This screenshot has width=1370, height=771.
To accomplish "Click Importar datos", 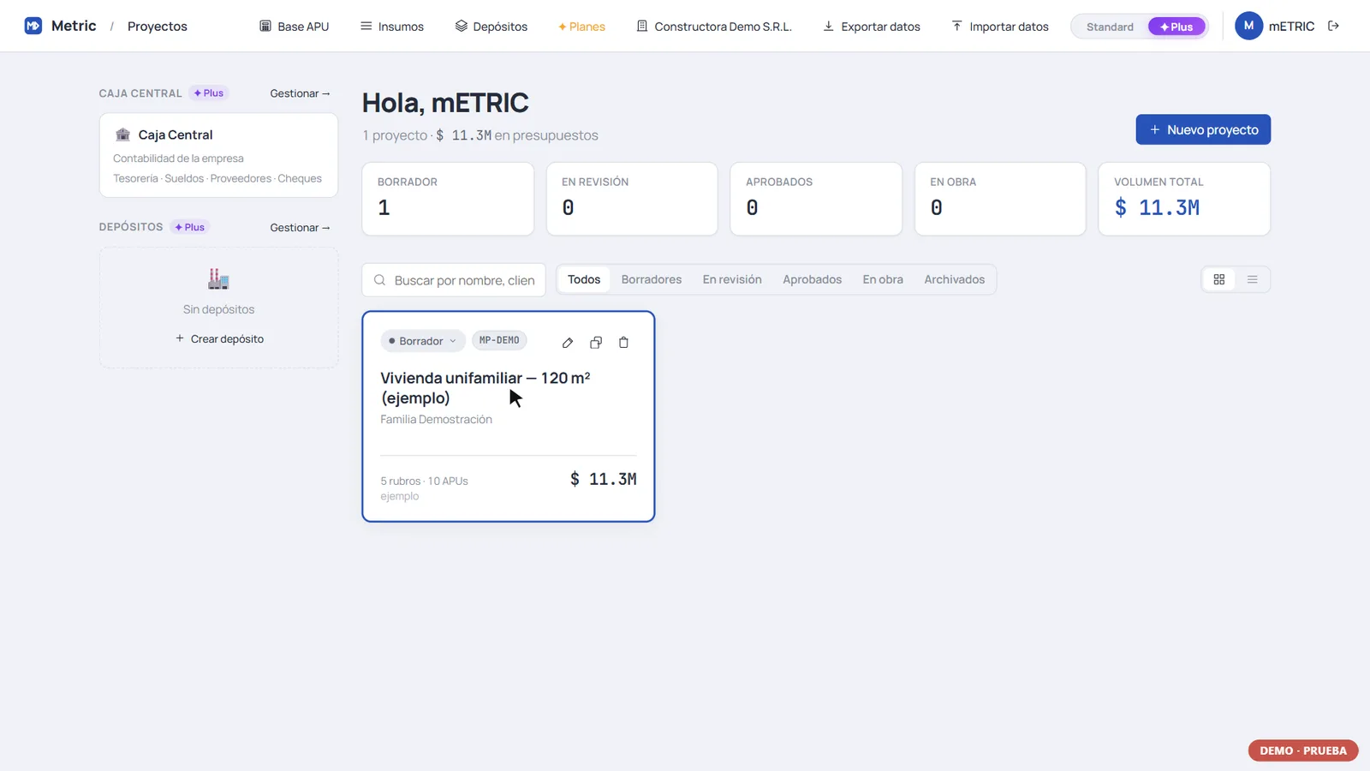I will coord(1000,27).
